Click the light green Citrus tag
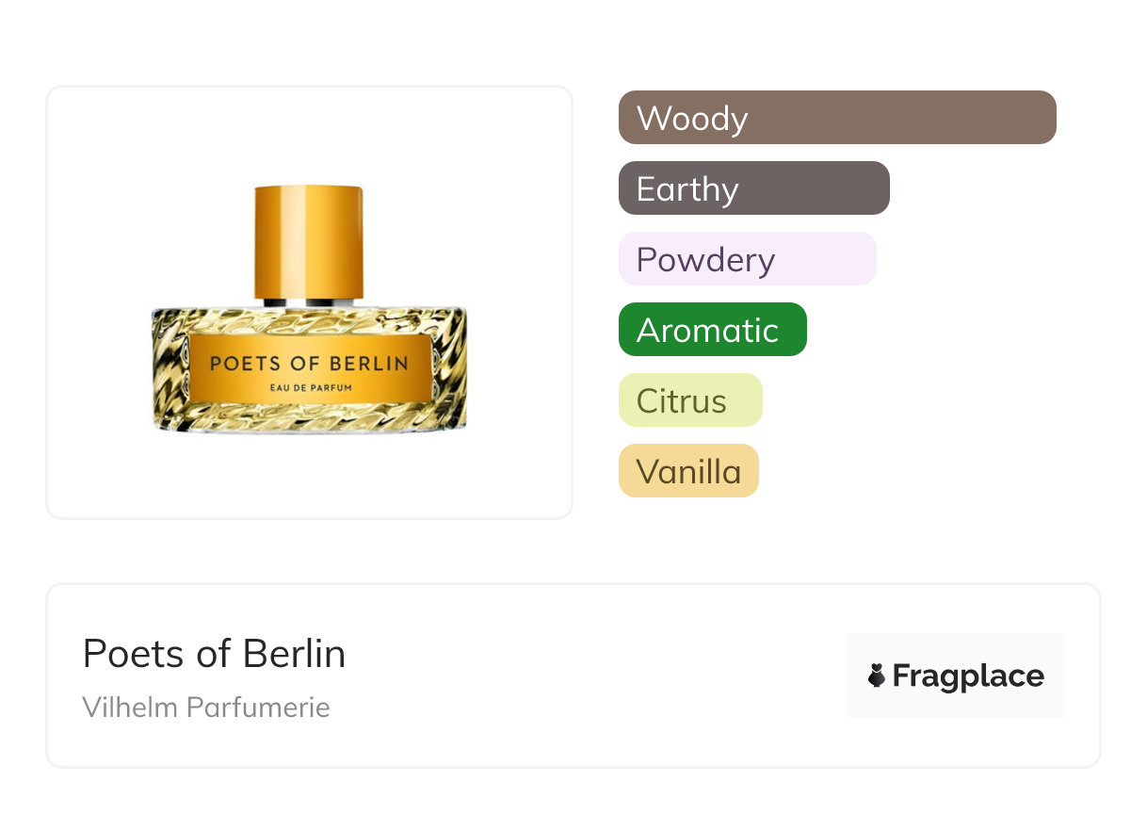The height and width of the screenshot is (814, 1147). click(690, 400)
